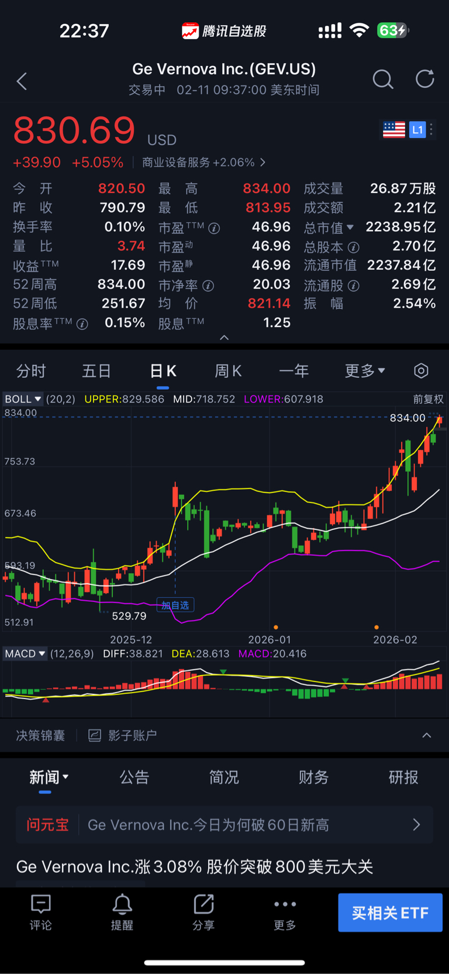Switch to the 五日 chart tab
The height and width of the screenshot is (974, 449).
(x=96, y=370)
